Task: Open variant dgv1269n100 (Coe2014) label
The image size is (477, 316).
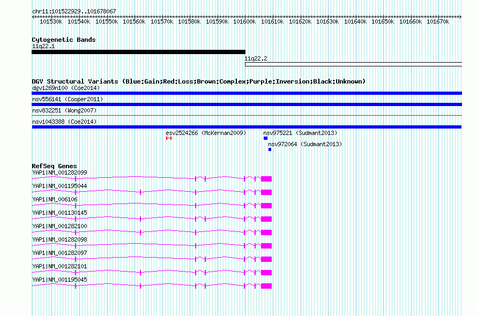Action: 66,88
